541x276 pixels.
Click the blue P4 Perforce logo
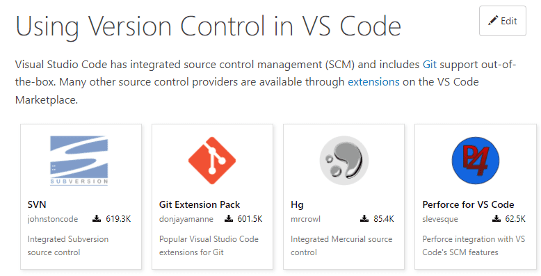click(x=476, y=161)
